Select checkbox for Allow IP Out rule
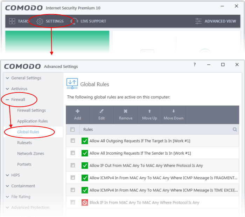This screenshot has height=217, width=245. coord(73,165)
